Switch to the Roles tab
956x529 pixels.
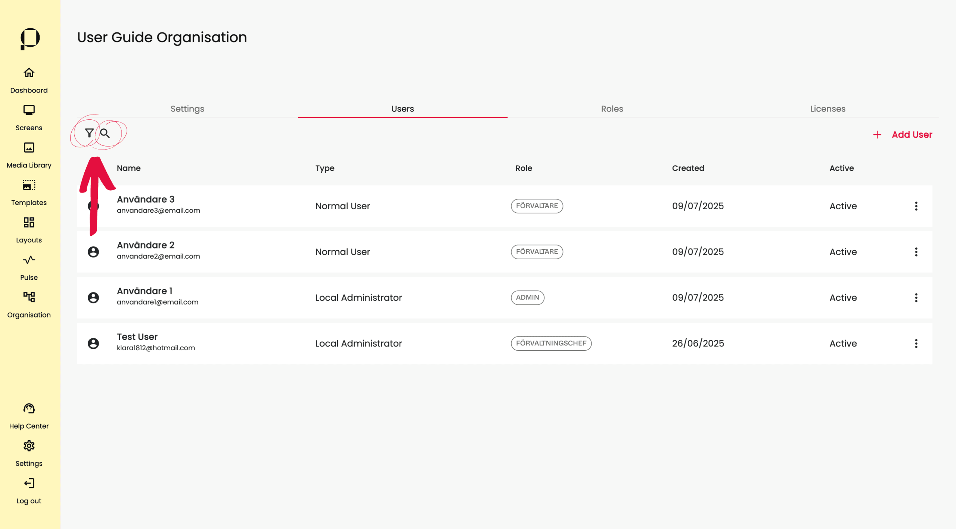point(612,109)
